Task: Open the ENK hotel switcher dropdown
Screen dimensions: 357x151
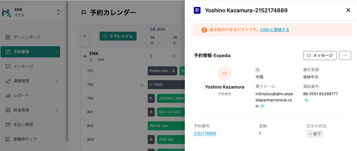Action: 58,12
